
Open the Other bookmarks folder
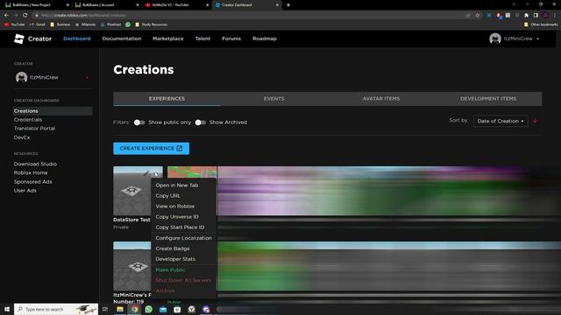click(541, 24)
